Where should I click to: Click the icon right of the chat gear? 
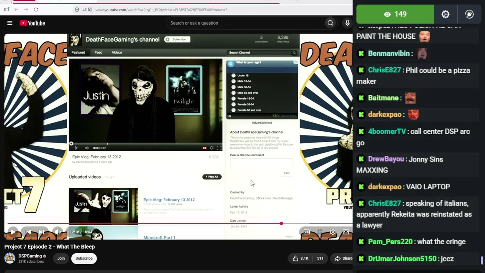point(469,14)
